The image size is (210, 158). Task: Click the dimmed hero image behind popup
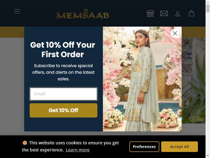[x=193, y=81]
